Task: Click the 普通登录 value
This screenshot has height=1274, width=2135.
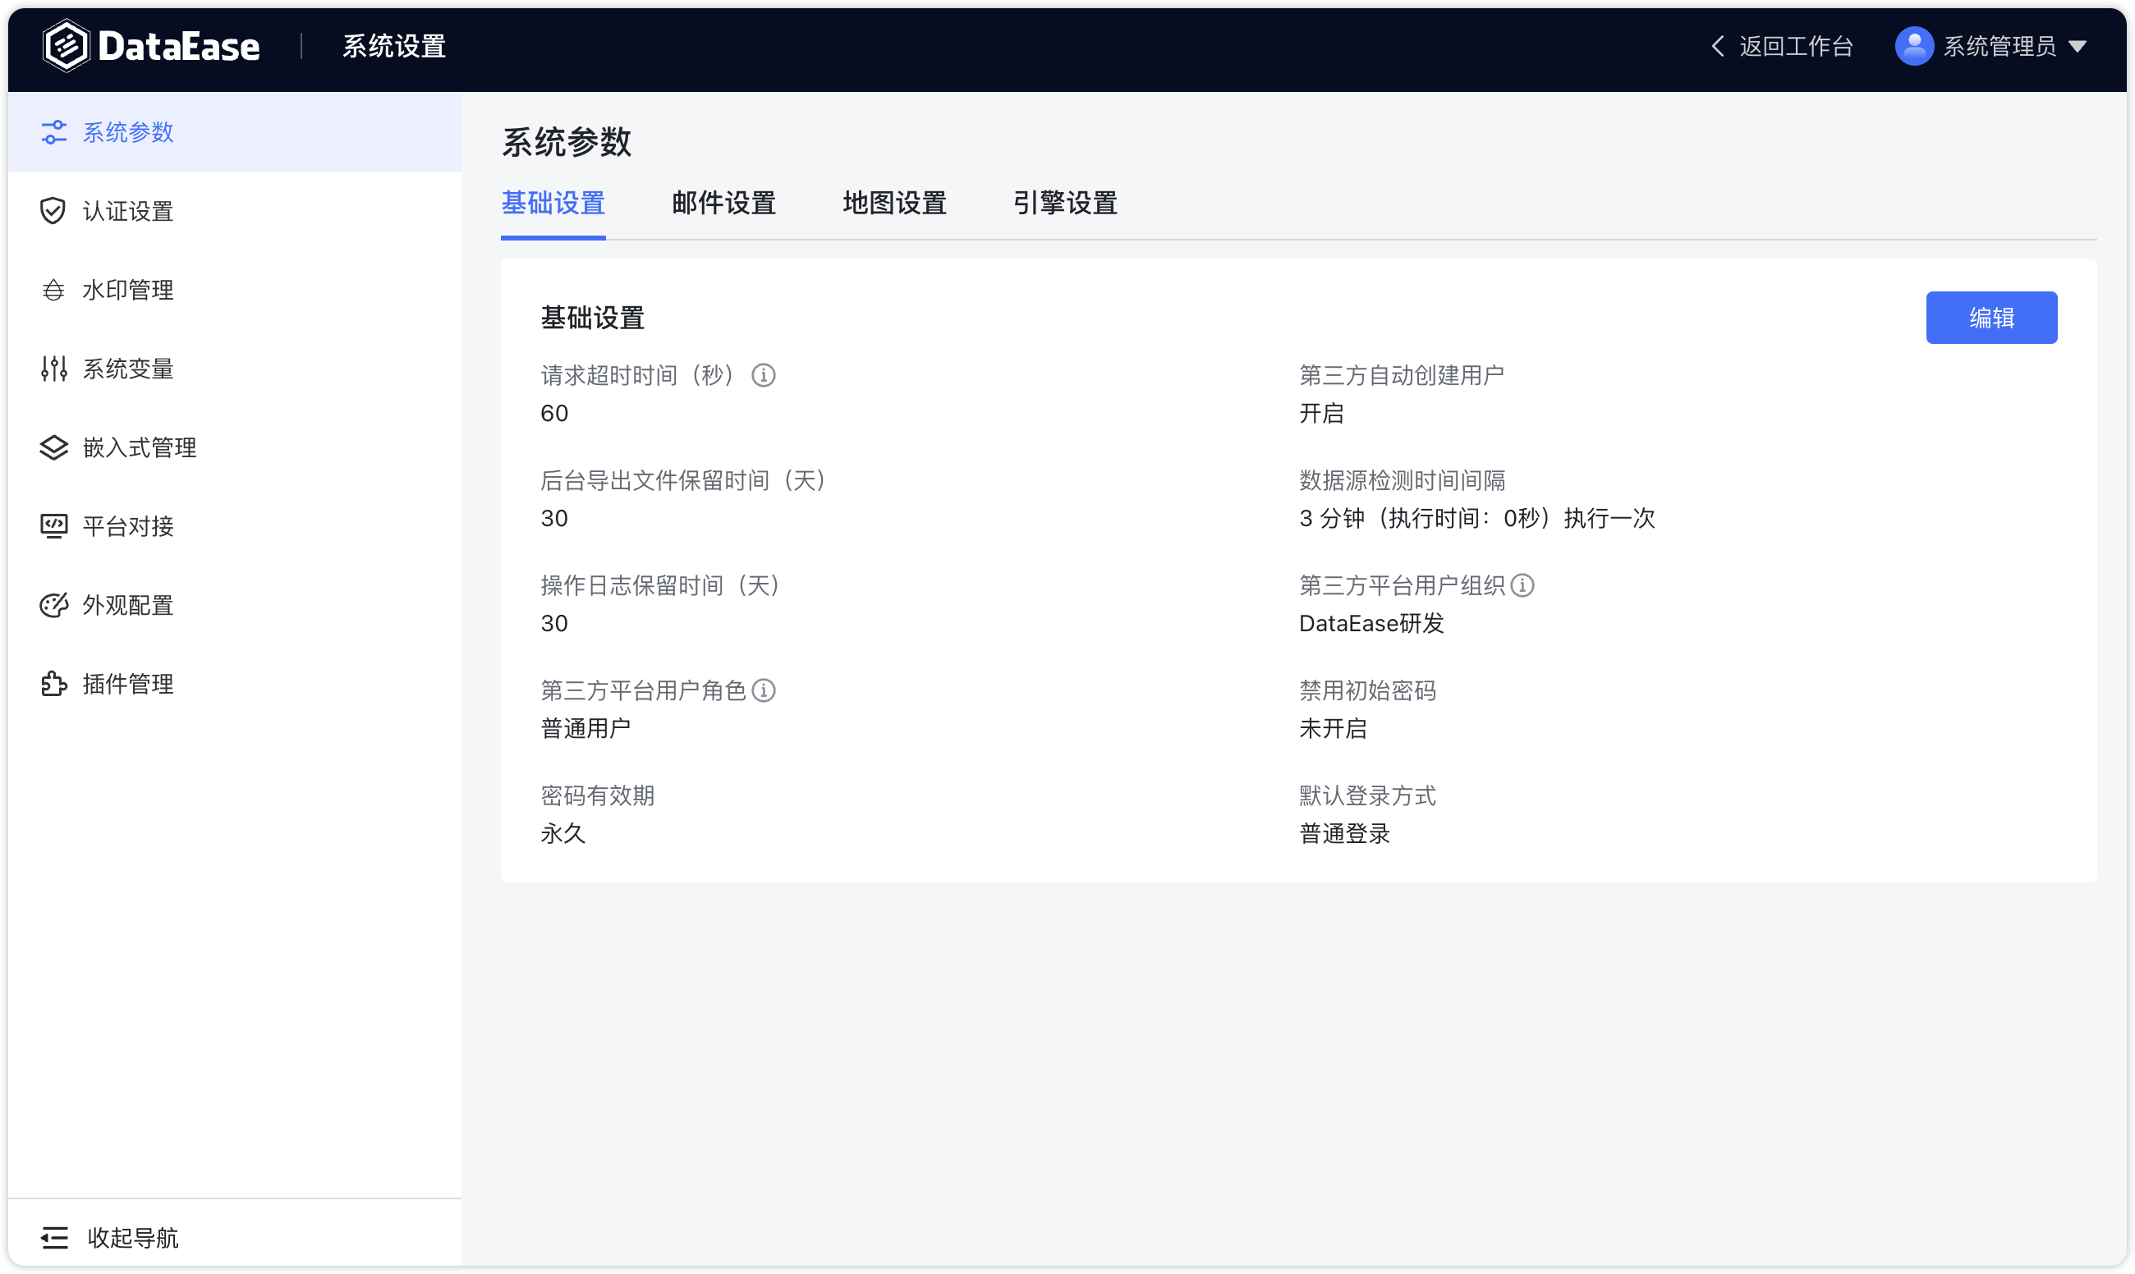Action: (x=1344, y=832)
